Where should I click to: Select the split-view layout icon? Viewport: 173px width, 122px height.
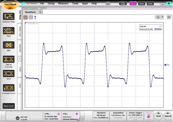point(31,17)
